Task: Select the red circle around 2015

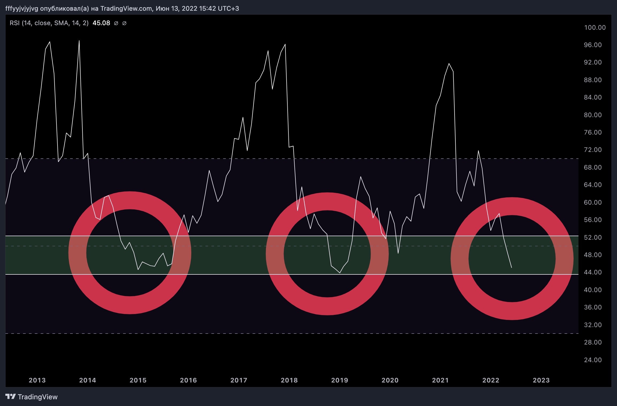Action: 130,305
